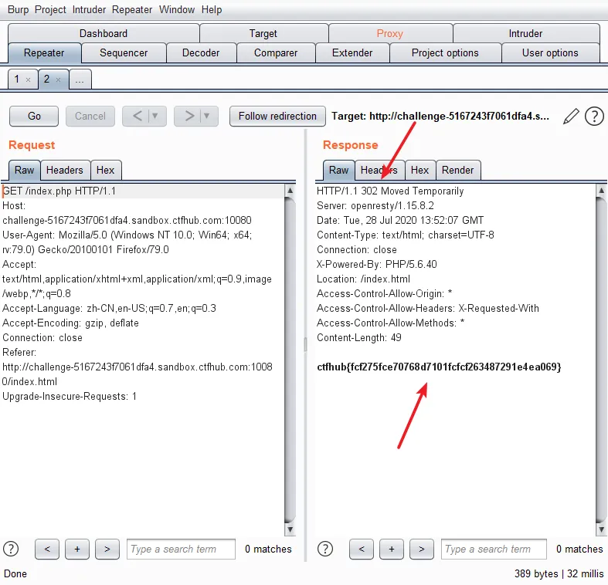Open the Window menu
608x585 pixels.
click(x=177, y=9)
